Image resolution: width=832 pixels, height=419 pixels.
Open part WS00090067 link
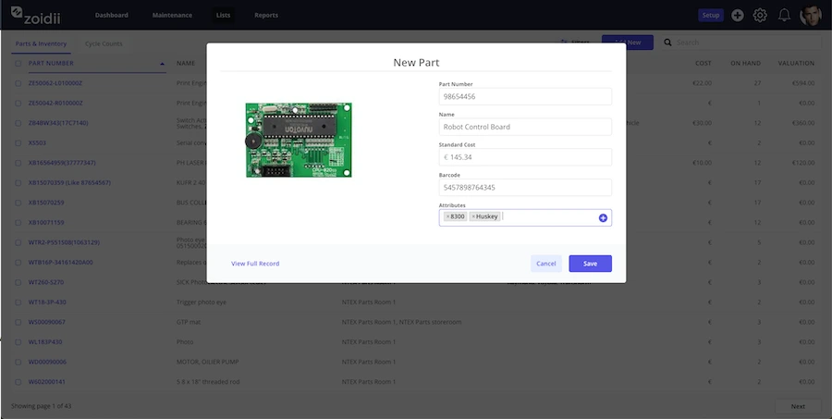[47, 323]
